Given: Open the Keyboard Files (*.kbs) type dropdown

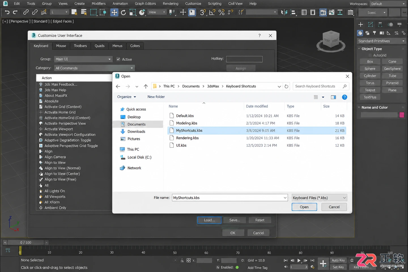Looking at the screenshot, I should click(319, 198).
